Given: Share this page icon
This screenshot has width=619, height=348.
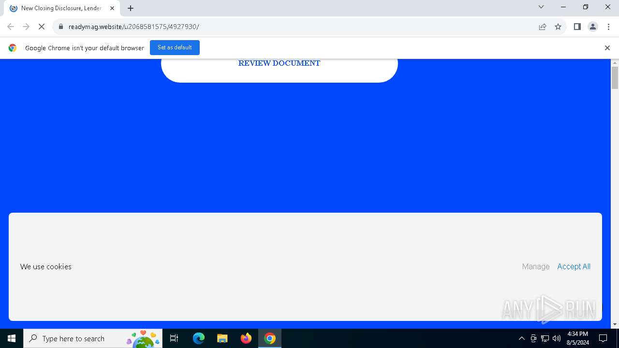Looking at the screenshot, I should click(543, 27).
